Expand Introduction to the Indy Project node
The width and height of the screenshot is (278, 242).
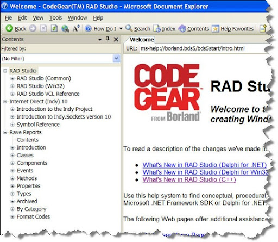point(12,109)
